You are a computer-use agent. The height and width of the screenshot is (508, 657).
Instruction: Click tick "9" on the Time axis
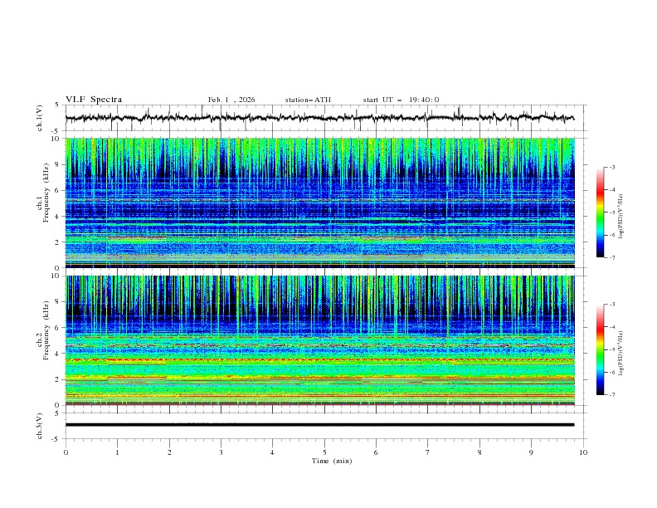click(x=531, y=452)
